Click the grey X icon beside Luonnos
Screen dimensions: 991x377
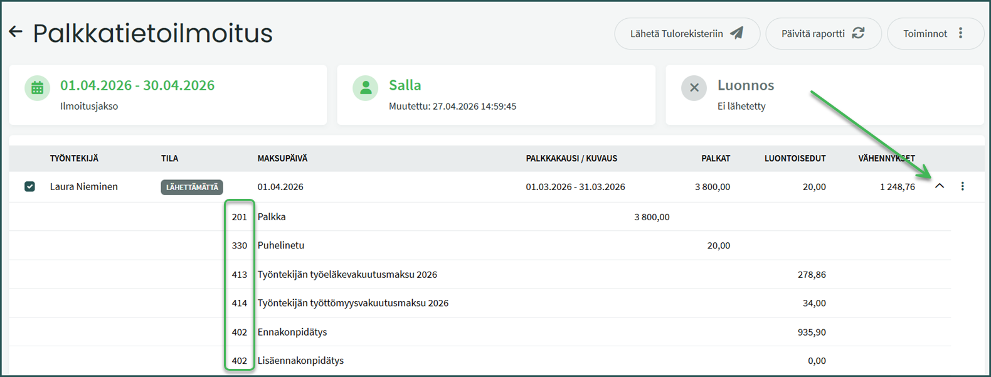pos(694,88)
